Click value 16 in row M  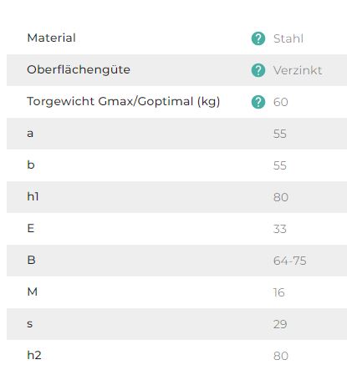point(279,292)
